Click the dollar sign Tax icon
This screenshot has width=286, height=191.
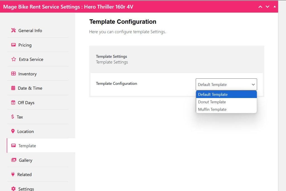[x=13, y=117]
